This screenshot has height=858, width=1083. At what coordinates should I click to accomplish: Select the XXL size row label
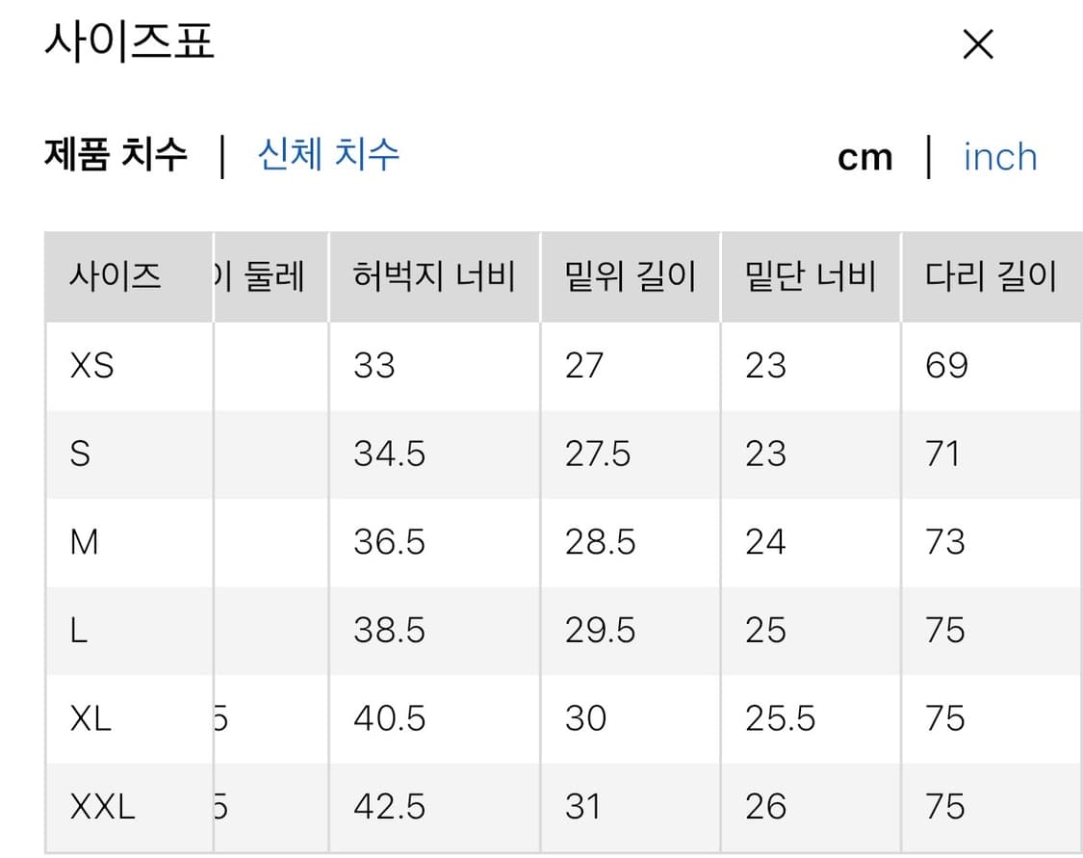coord(101,806)
